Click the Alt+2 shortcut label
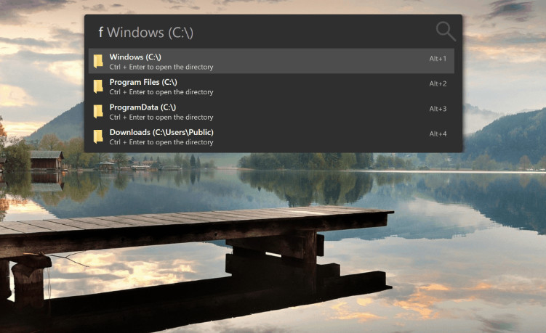The height and width of the screenshot is (333, 546). 438,83
